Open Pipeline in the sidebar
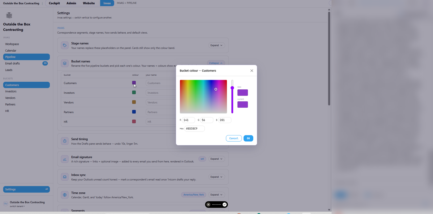 tap(26, 57)
